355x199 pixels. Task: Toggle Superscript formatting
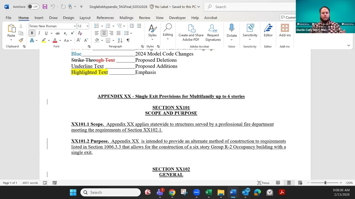point(72,33)
